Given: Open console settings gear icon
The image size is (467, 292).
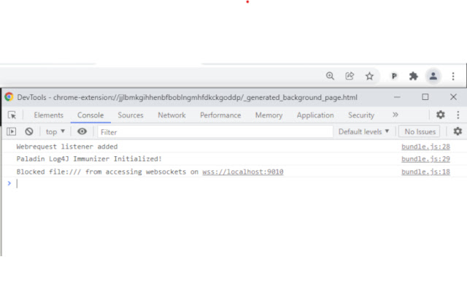Looking at the screenshot, I should click(458, 131).
